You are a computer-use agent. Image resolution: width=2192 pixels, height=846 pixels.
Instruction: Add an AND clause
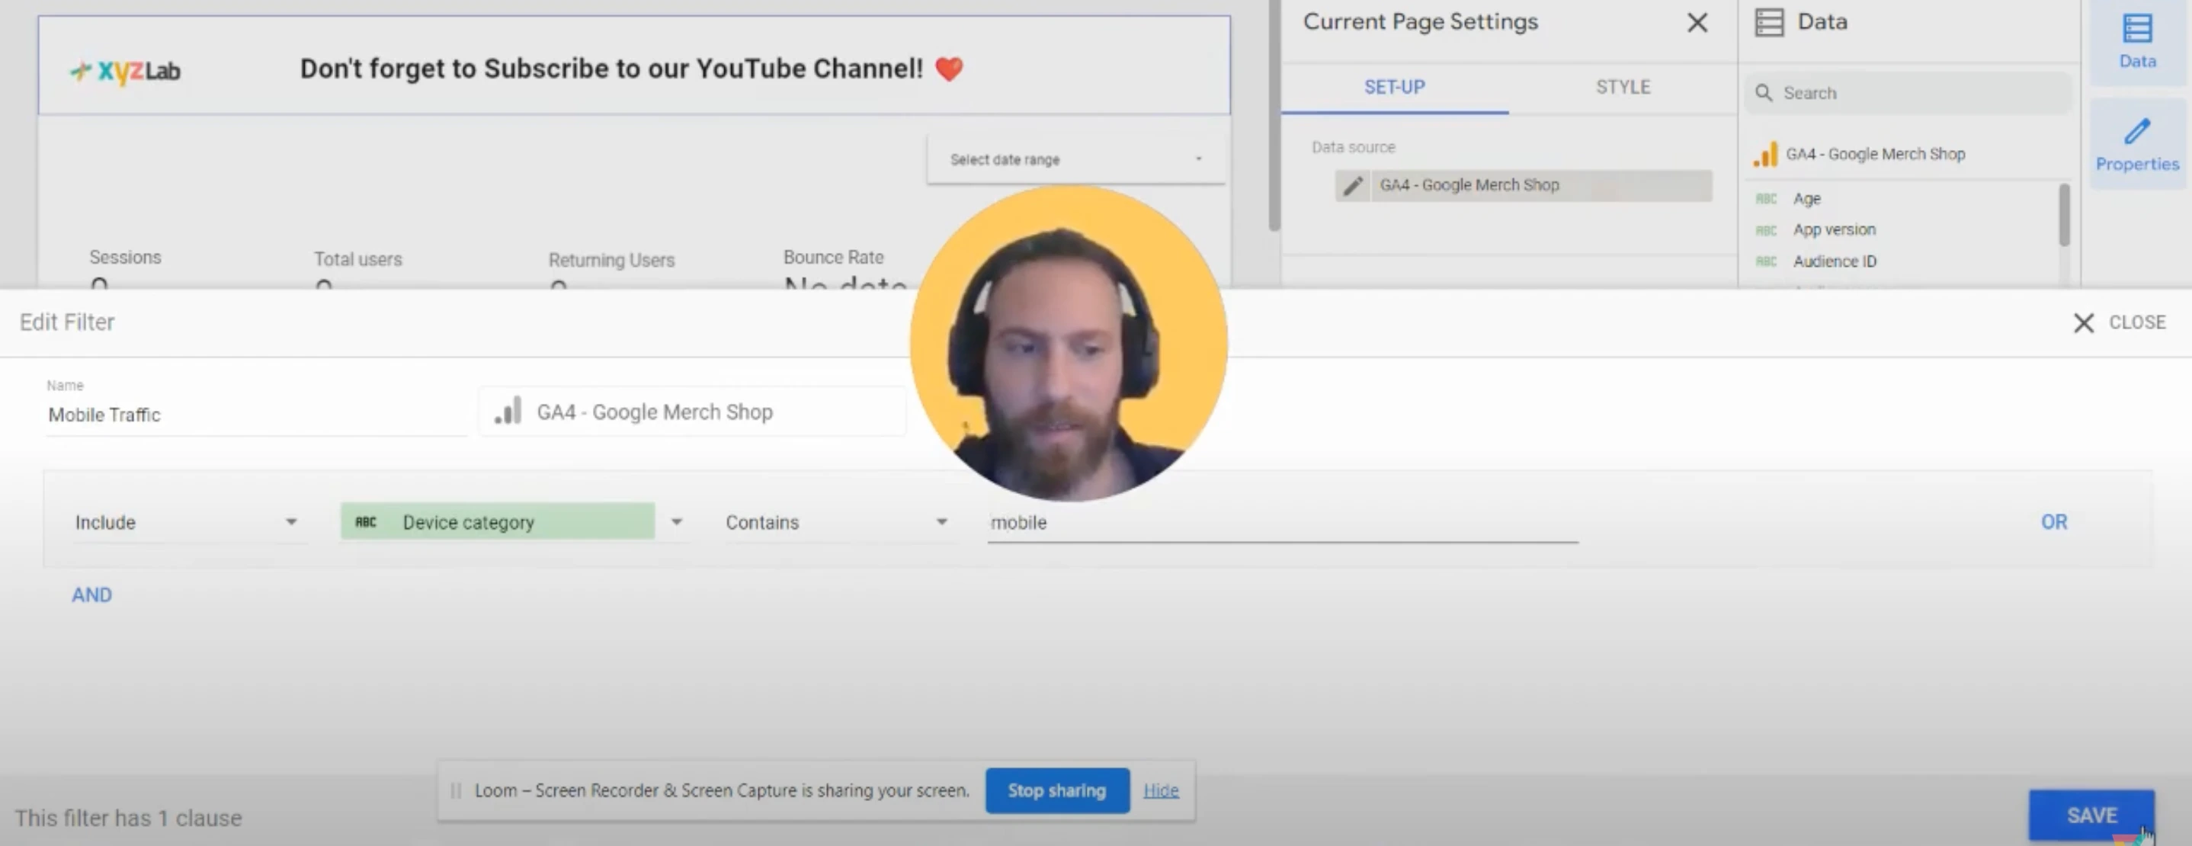(x=92, y=595)
